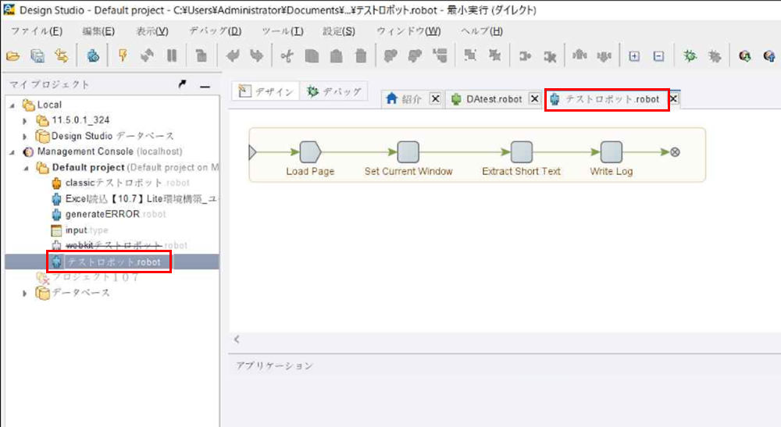Click the expand all plus-box toolbar icon

point(634,55)
